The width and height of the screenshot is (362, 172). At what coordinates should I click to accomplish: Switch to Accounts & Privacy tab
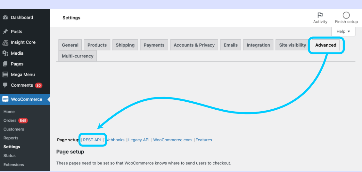194,45
